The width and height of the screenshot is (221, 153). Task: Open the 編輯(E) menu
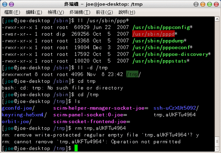[34, 12]
